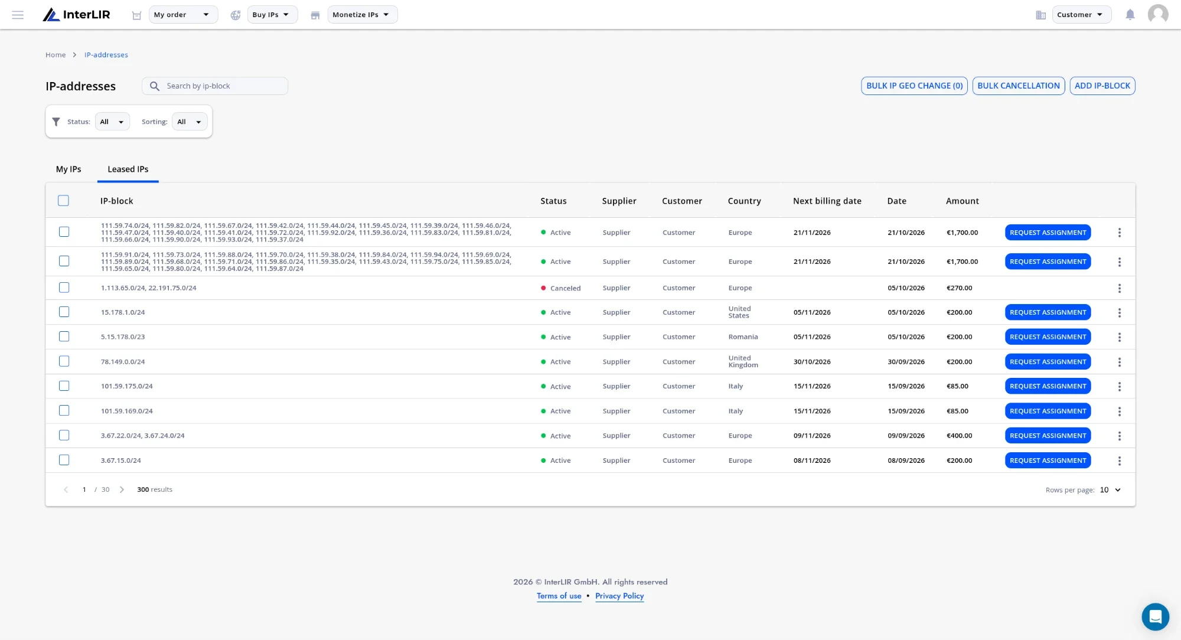Expand the Buy IPs dropdown
Viewport: 1181px width, 640px height.
[x=272, y=15]
